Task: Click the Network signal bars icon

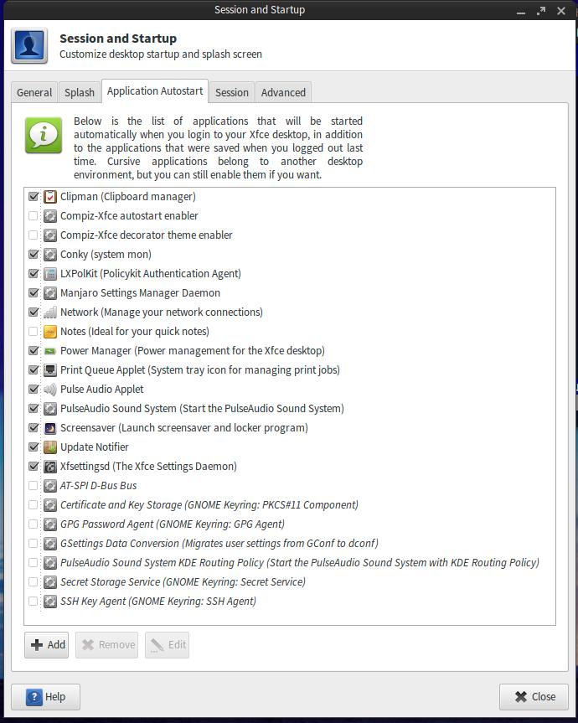Action: (x=49, y=312)
